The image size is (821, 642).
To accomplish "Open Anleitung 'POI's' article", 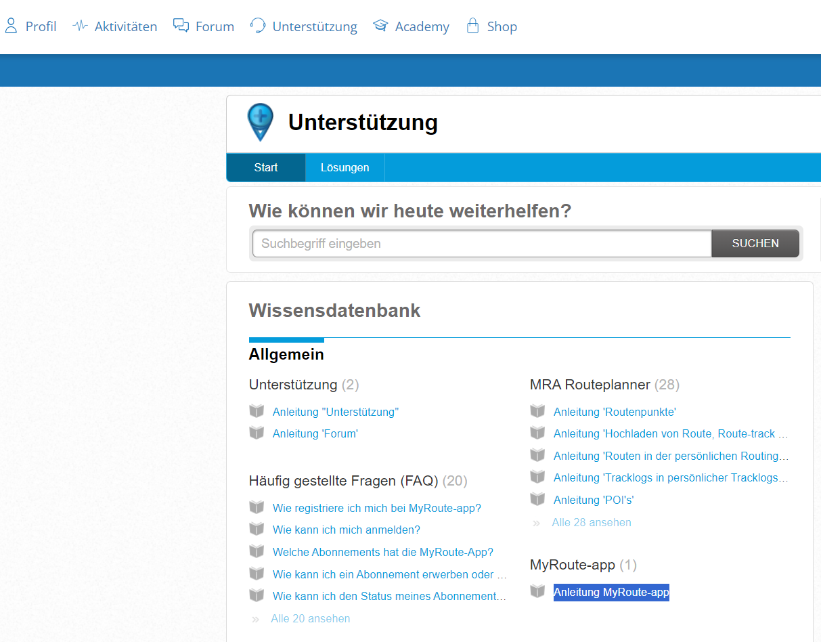I will coord(593,500).
